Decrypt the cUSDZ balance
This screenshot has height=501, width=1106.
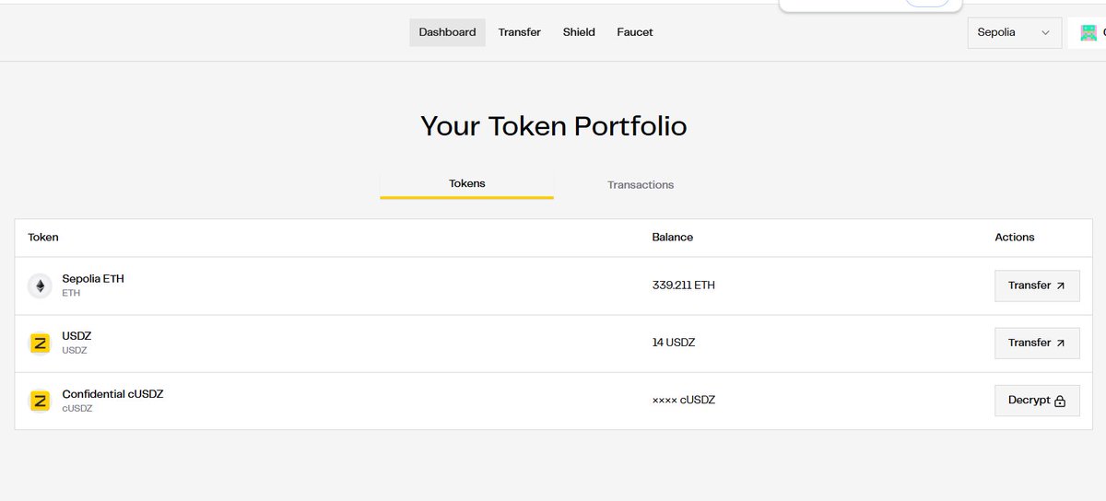[x=1037, y=401]
